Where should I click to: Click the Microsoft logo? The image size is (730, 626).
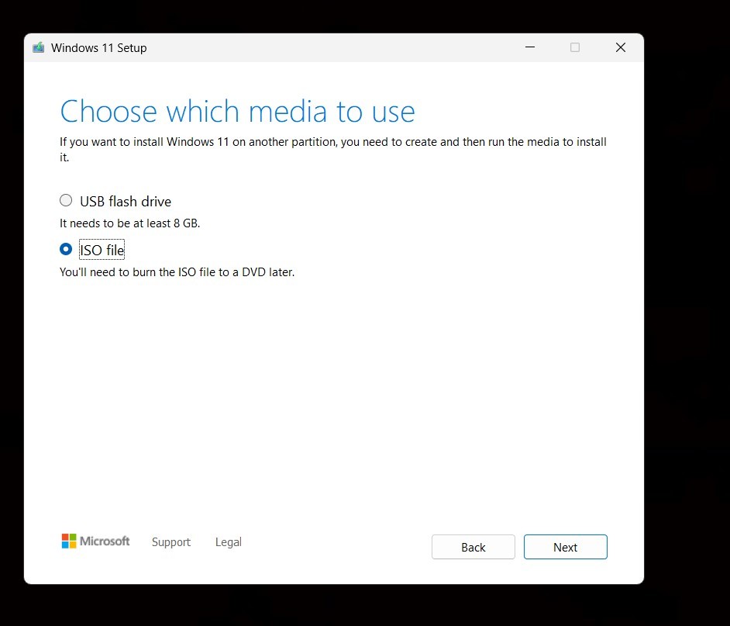coord(95,541)
